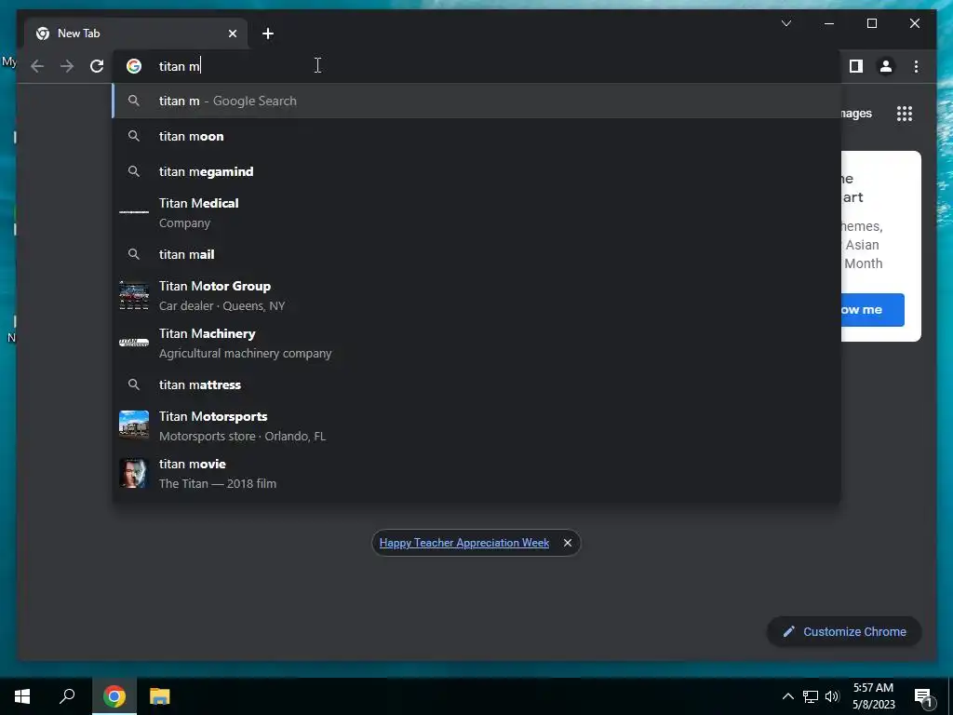Click the search icon beside 'titan mail'
The width and height of the screenshot is (953, 715).
(134, 254)
